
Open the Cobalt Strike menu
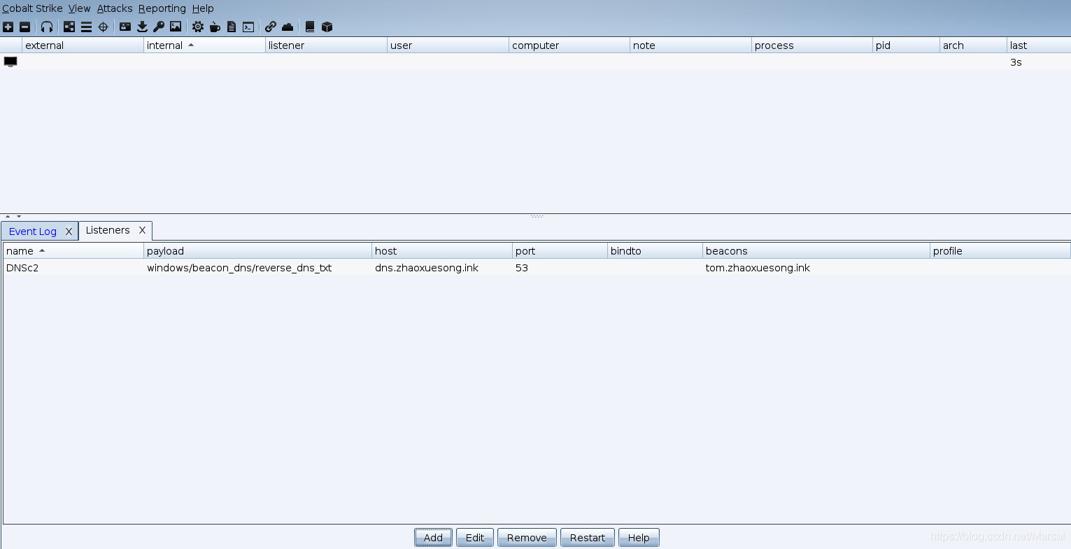click(x=32, y=8)
